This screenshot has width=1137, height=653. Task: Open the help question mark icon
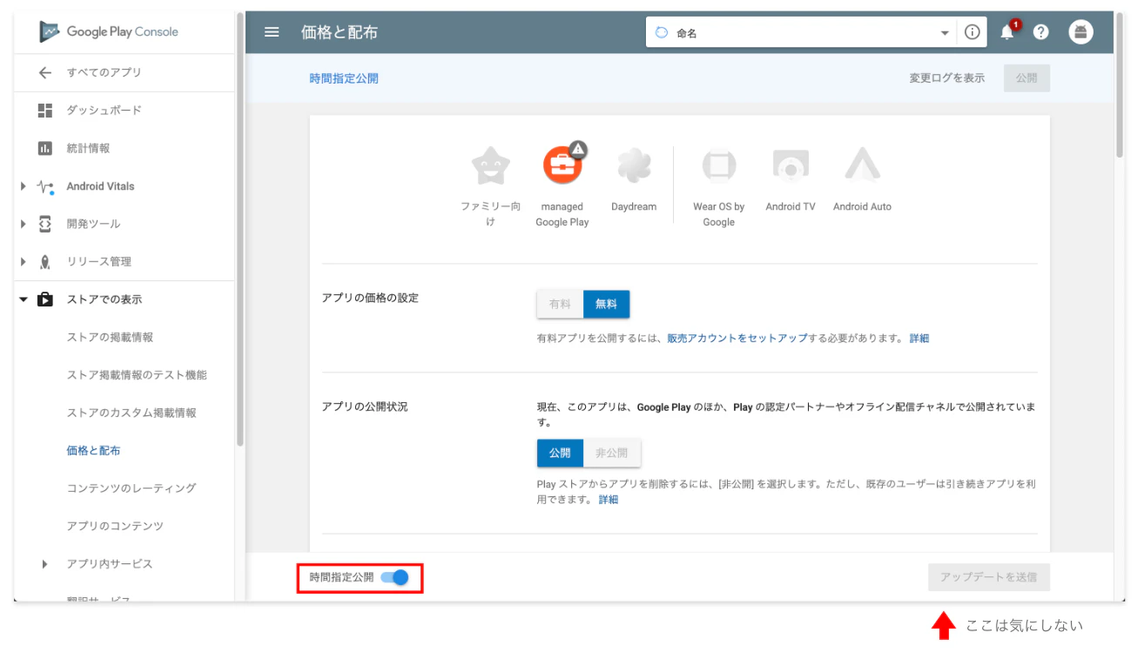click(1041, 32)
